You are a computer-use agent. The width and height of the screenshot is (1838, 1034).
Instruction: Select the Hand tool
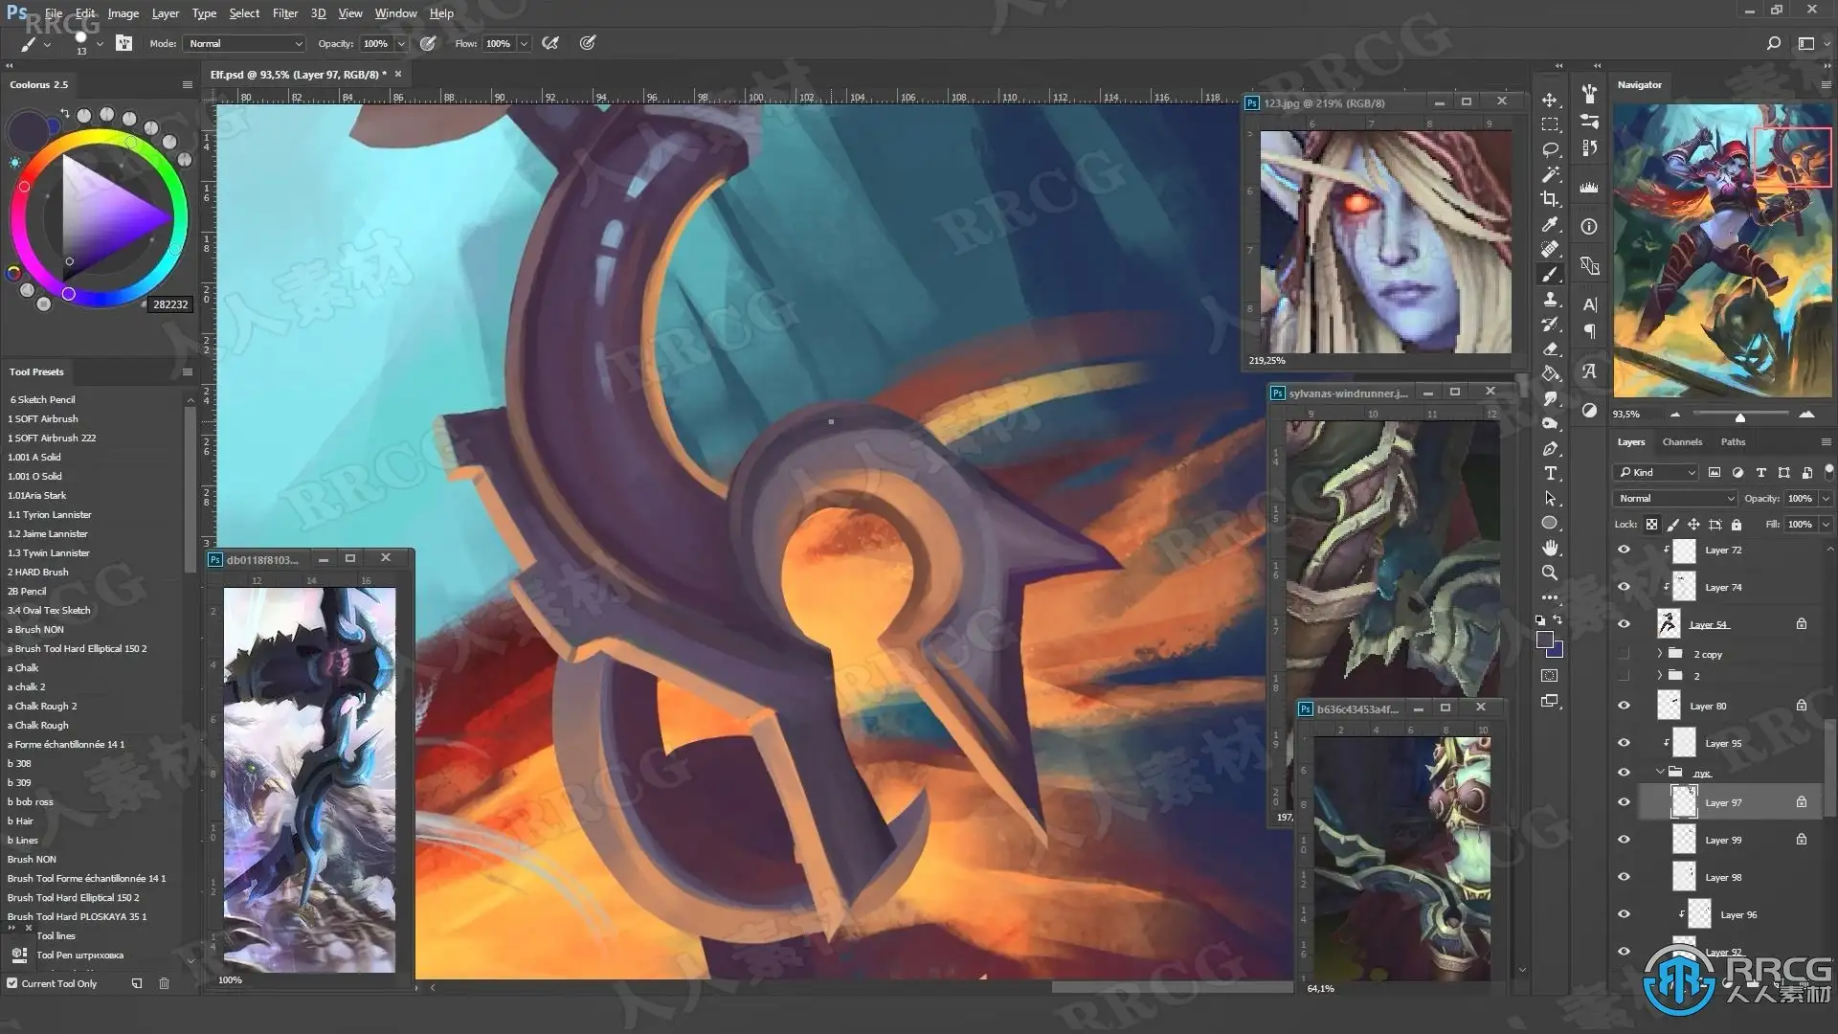click(1550, 549)
